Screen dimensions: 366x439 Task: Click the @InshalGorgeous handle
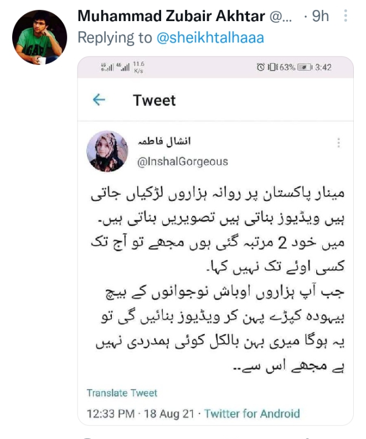pyautogui.click(x=182, y=162)
